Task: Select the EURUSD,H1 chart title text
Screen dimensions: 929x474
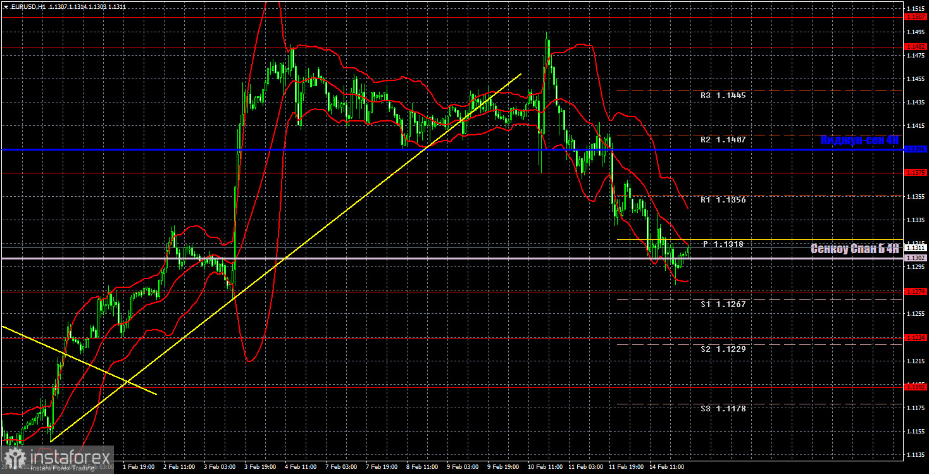Action: click(28, 6)
